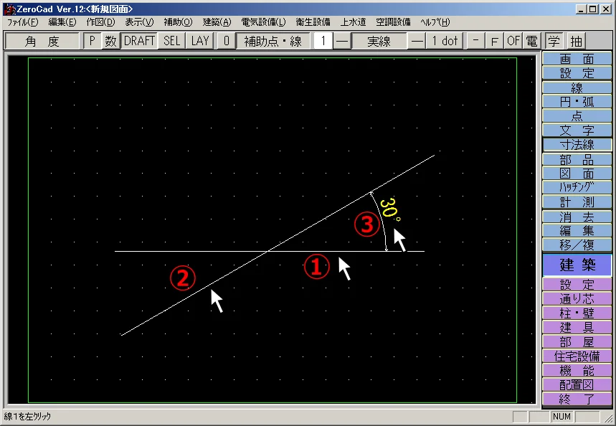The height and width of the screenshot is (426, 616).
Task: Open the 実線 line type selector
Action: click(x=379, y=41)
